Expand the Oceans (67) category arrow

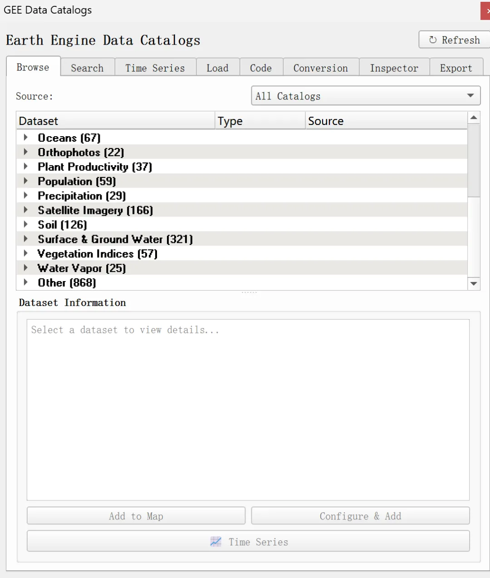(x=26, y=137)
